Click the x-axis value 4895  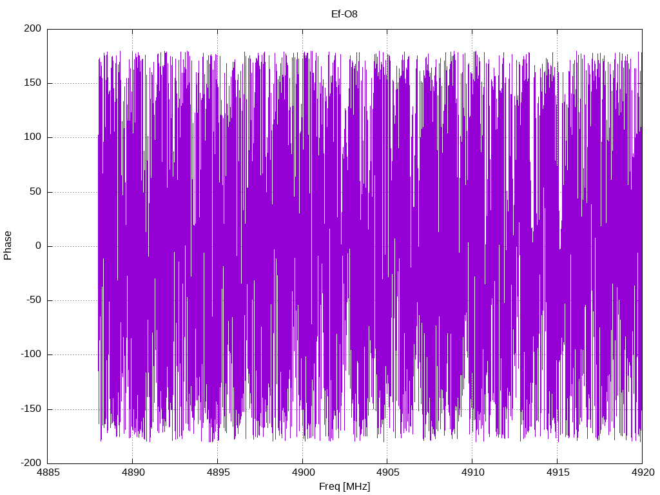click(218, 472)
